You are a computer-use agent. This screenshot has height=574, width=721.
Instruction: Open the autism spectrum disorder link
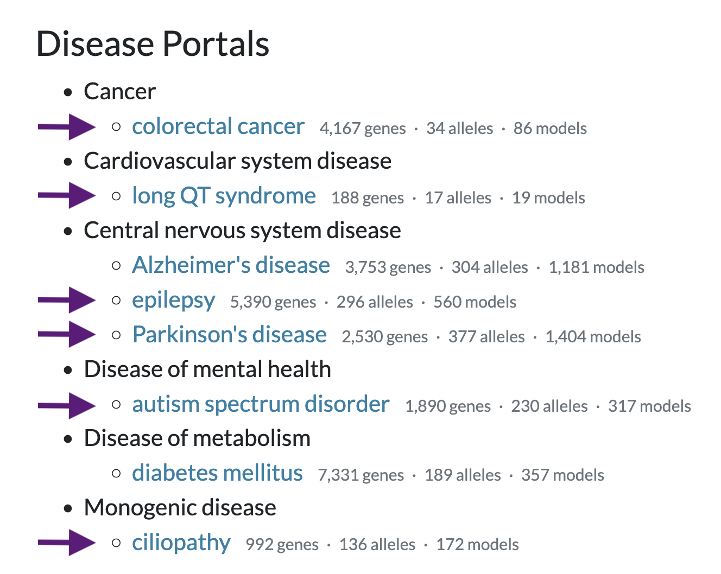pyautogui.click(x=261, y=404)
